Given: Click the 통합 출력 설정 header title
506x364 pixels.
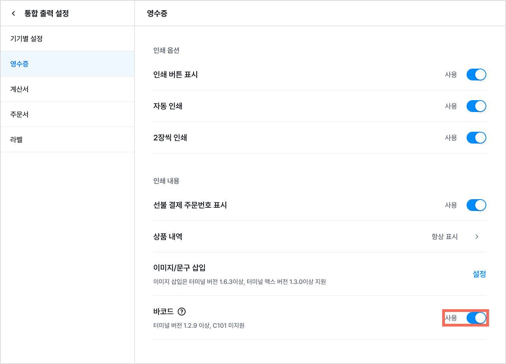Looking at the screenshot, I should click(47, 13).
